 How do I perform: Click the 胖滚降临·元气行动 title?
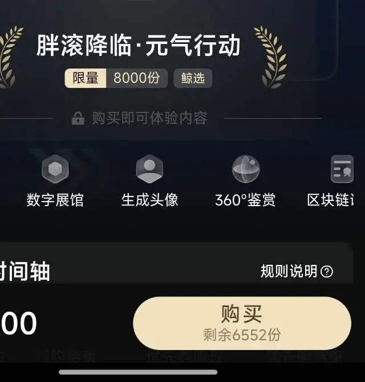(x=138, y=45)
